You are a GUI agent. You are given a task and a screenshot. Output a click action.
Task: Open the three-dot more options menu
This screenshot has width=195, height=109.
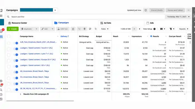coord(189,10)
